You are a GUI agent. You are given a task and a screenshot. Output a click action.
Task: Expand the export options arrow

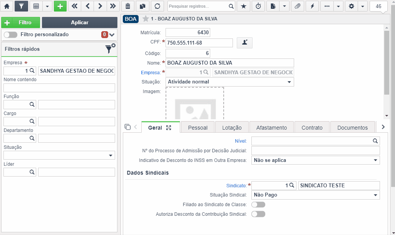point(285,6)
